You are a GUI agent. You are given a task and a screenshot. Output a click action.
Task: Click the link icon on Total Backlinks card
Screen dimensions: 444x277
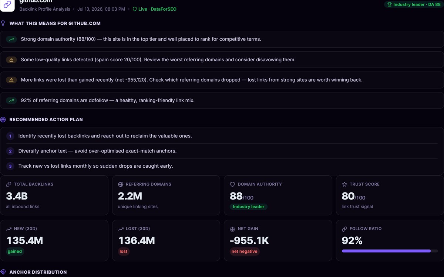tap(9, 184)
